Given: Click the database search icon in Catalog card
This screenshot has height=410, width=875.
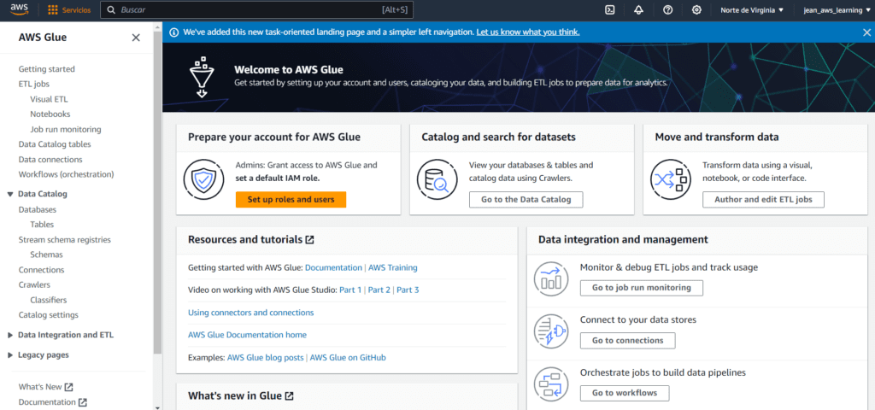Looking at the screenshot, I should pos(437,179).
